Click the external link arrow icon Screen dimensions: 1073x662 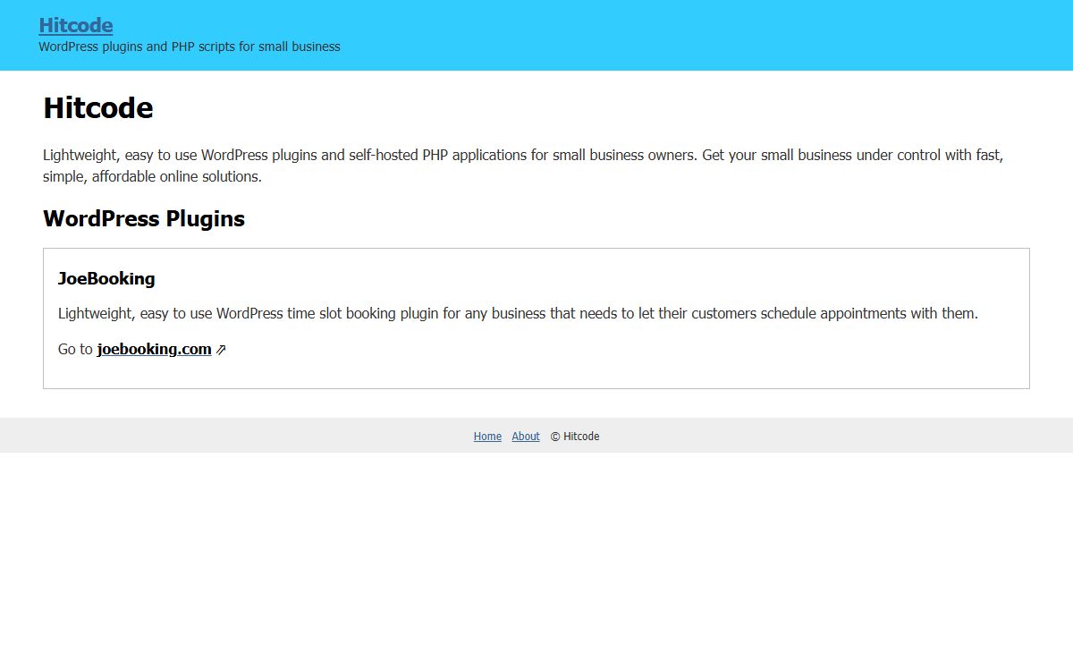(x=221, y=350)
